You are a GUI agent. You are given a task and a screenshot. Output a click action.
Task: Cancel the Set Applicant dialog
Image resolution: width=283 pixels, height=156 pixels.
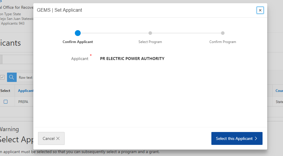pos(51,138)
